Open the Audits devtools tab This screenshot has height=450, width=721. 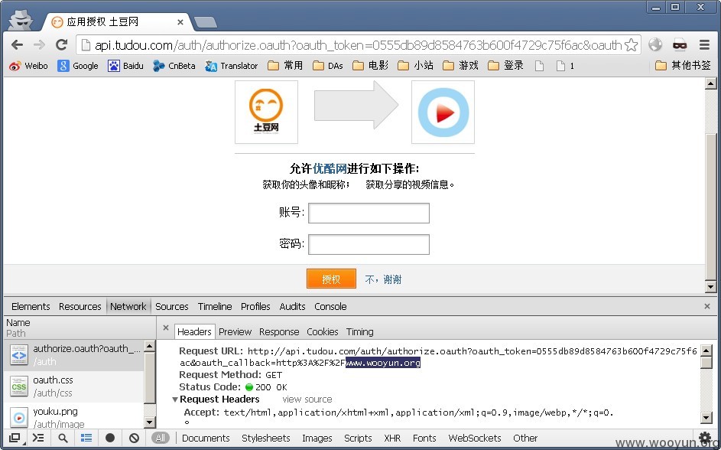pos(292,306)
